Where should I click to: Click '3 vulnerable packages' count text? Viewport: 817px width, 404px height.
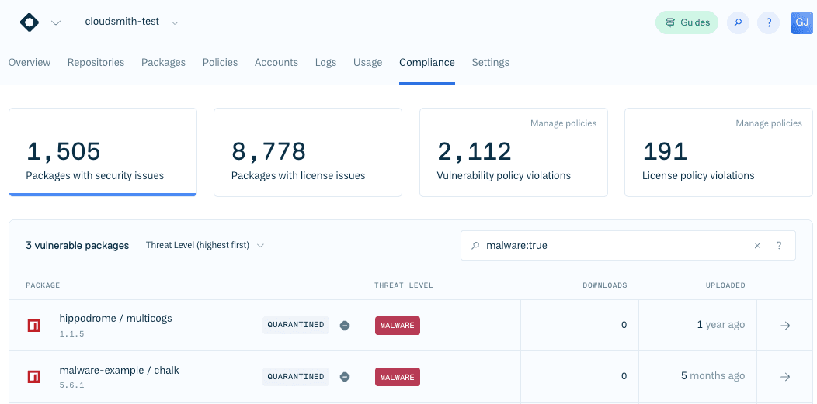77,245
